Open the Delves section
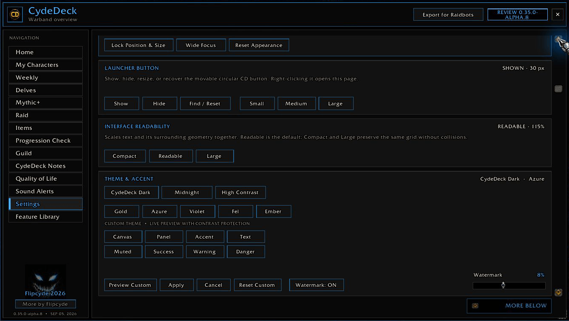Image resolution: width=569 pixels, height=321 pixels. point(46,91)
